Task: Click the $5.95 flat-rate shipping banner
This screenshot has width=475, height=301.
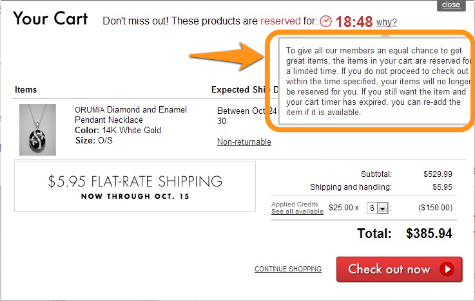Action: click(x=135, y=186)
